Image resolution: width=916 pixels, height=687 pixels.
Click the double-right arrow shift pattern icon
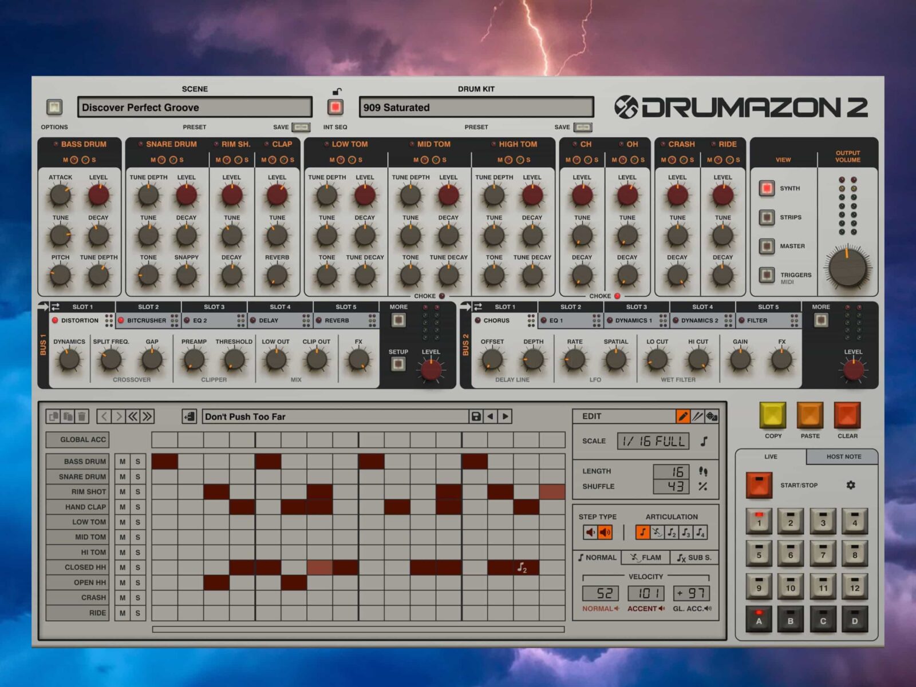coord(147,416)
